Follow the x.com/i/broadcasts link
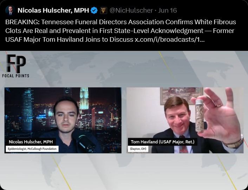 170,40
